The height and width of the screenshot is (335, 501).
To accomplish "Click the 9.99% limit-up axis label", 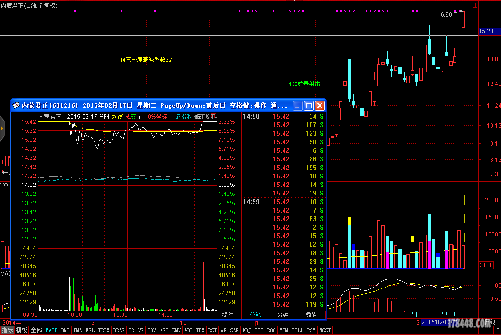I will click(227, 122).
